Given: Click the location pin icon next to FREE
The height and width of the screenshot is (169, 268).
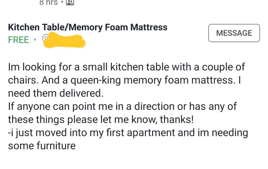Looking at the screenshot, I should click(x=45, y=38).
